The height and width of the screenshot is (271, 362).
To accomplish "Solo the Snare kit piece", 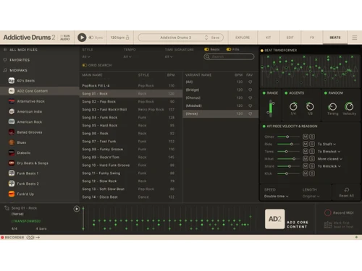I will [312, 166].
